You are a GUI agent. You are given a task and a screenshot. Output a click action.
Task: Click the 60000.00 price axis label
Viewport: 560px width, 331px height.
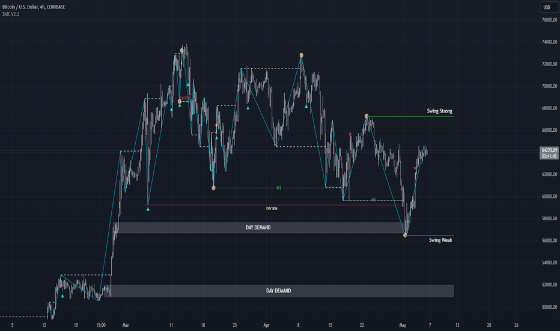[549, 196]
